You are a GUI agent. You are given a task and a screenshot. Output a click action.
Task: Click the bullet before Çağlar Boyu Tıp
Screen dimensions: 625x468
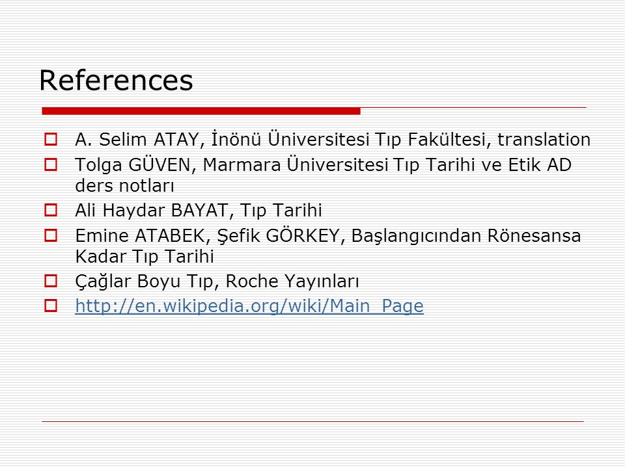click(51, 281)
